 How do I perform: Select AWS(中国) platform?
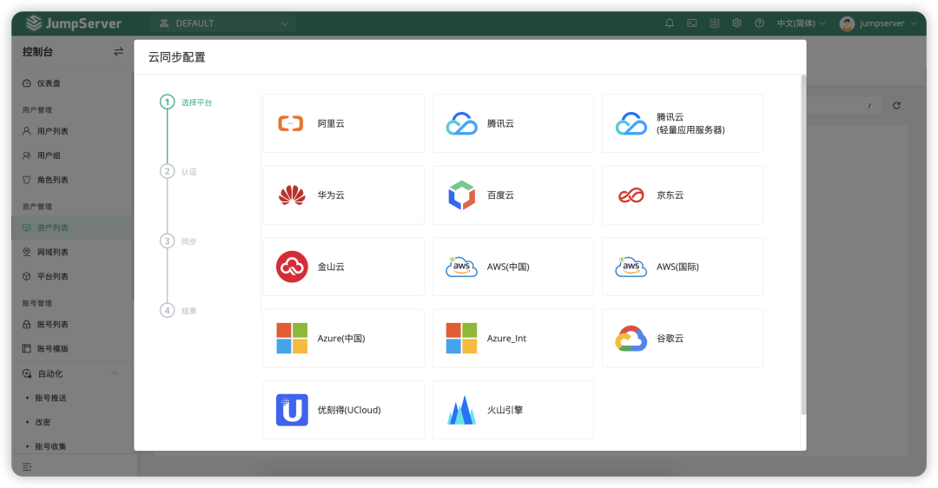512,267
